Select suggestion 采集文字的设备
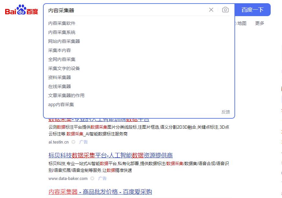The height and width of the screenshot is (198, 282). coord(64,68)
